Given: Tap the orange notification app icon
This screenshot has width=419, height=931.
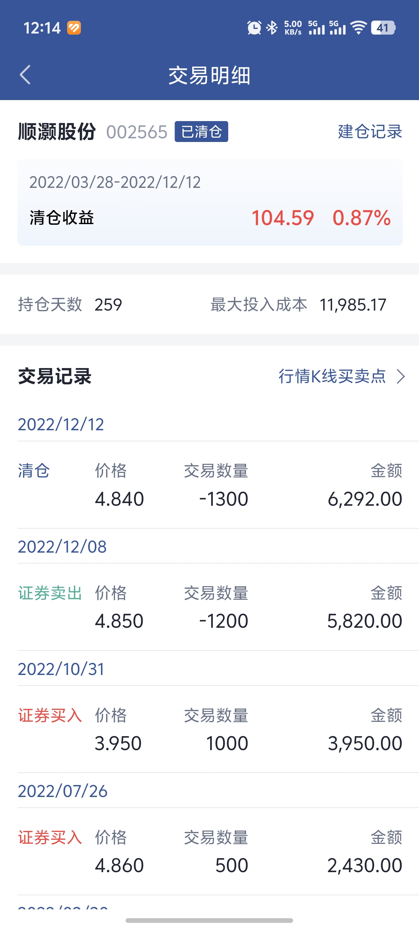Looking at the screenshot, I should pyautogui.click(x=74, y=28).
